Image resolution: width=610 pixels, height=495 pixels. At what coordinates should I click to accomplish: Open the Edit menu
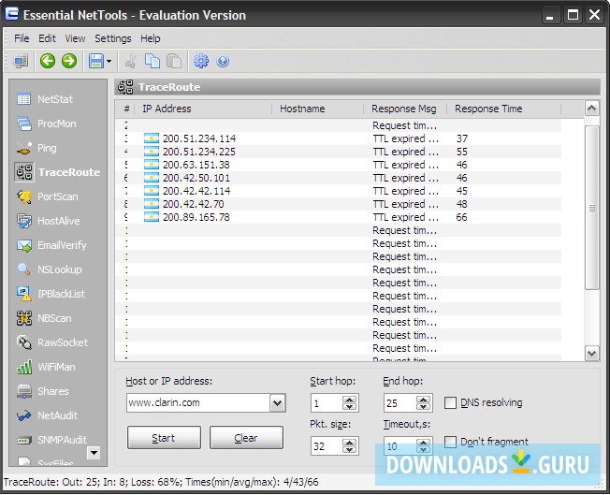tap(47, 38)
